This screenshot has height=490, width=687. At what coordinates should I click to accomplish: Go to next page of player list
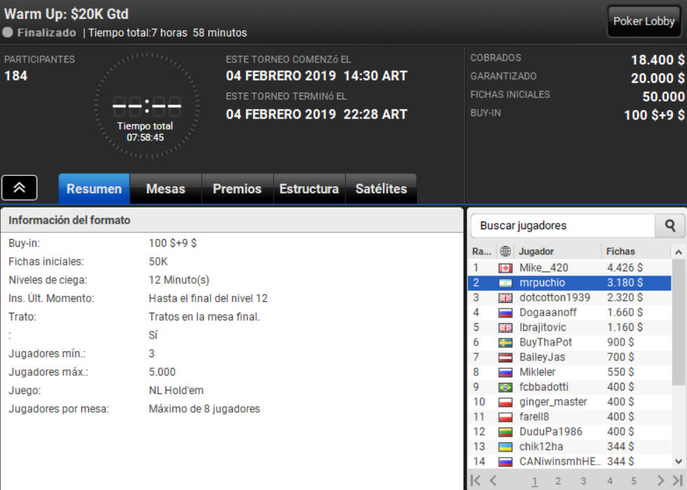pyautogui.click(x=660, y=480)
